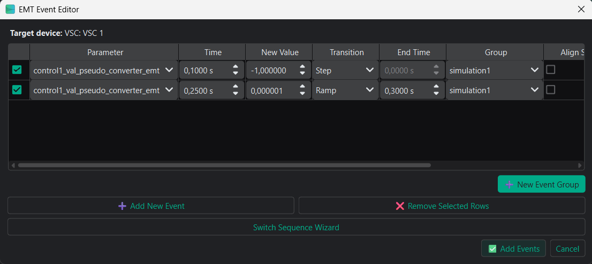Click the Transition column header

[x=346, y=52]
